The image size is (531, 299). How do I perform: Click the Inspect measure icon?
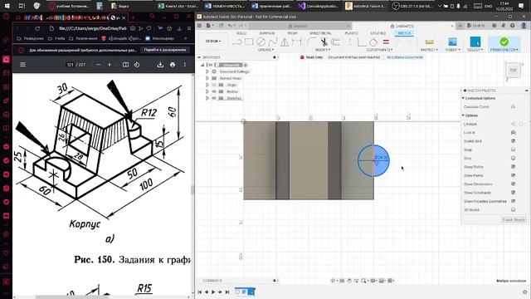click(x=430, y=42)
